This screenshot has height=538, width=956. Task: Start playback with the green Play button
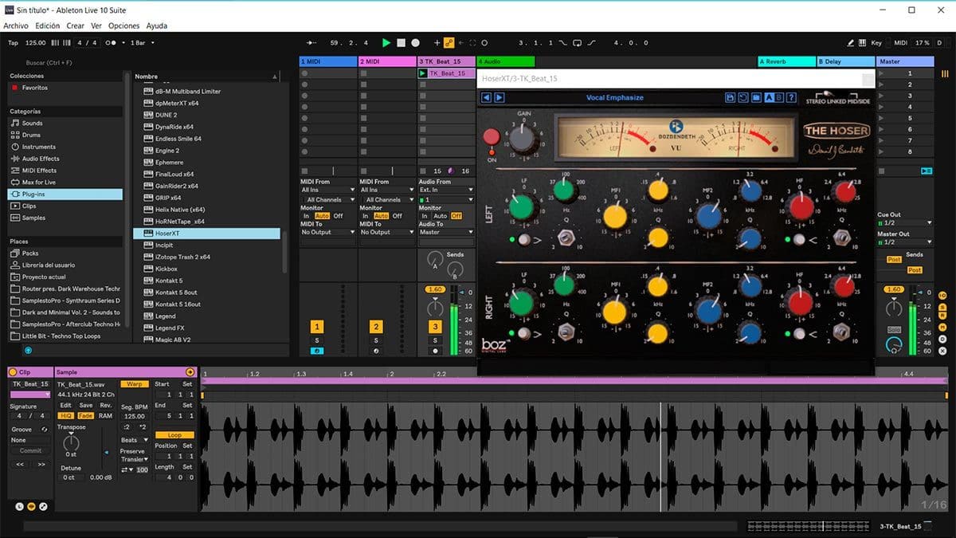[386, 42]
